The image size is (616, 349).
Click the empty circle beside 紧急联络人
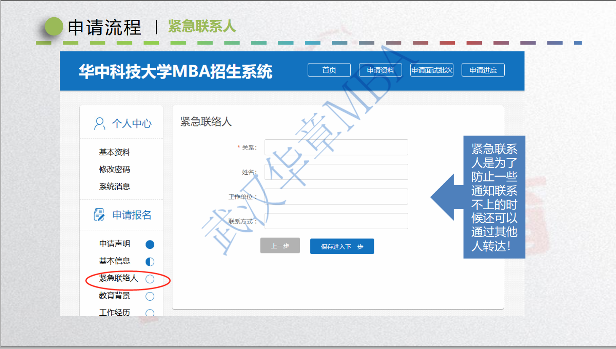[150, 279]
